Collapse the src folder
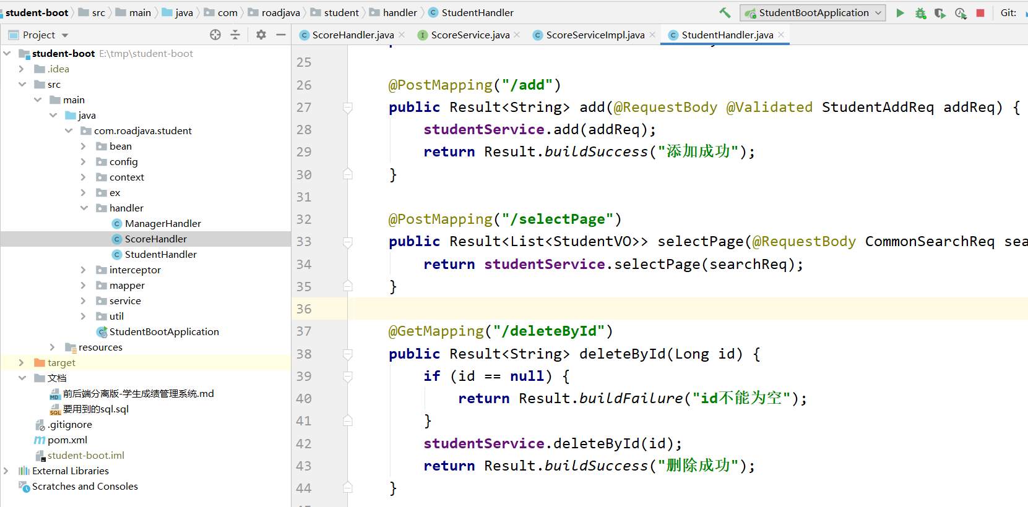The height and width of the screenshot is (507, 1028). coord(22,85)
